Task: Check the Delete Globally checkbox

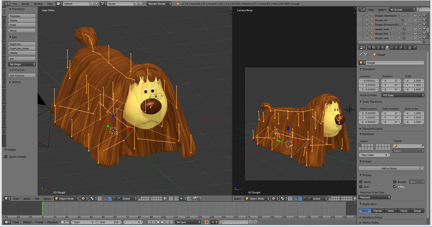Action: pyautogui.click(x=6, y=157)
